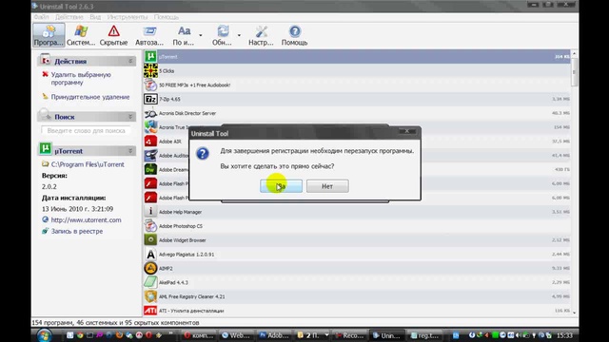Click Запись в реестре link
609x342 pixels.
[77, 231]
